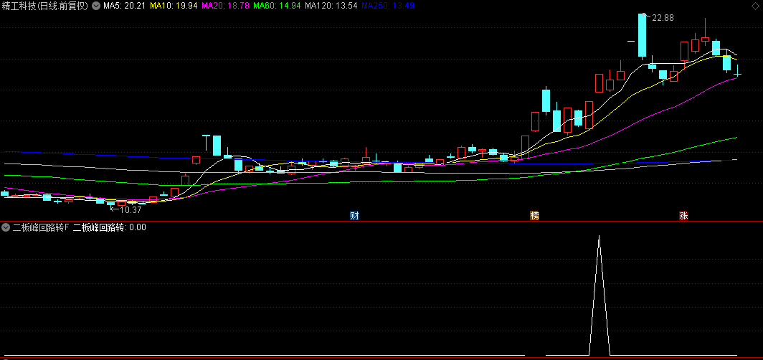This screenshot has width=763, height=360.
Task: Select the tall cyan candle at 22.88 high
Action: click(x=643, y=36)
